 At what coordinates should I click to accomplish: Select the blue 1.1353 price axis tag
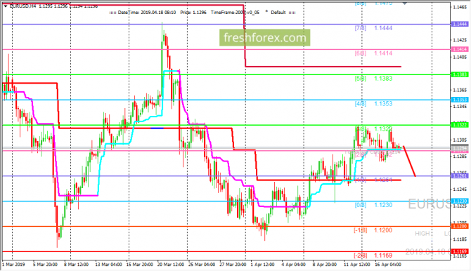[x=460, y=100]
